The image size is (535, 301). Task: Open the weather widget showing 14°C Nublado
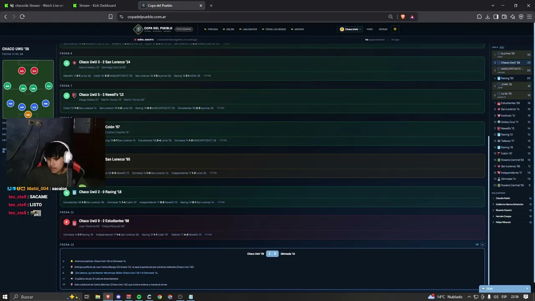click(x=446, y=297)
